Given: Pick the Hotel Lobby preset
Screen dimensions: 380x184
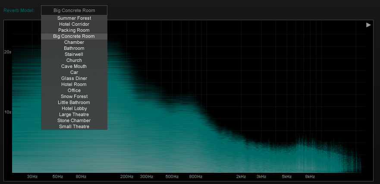Looking at the screenshot, I should point(74,109).
